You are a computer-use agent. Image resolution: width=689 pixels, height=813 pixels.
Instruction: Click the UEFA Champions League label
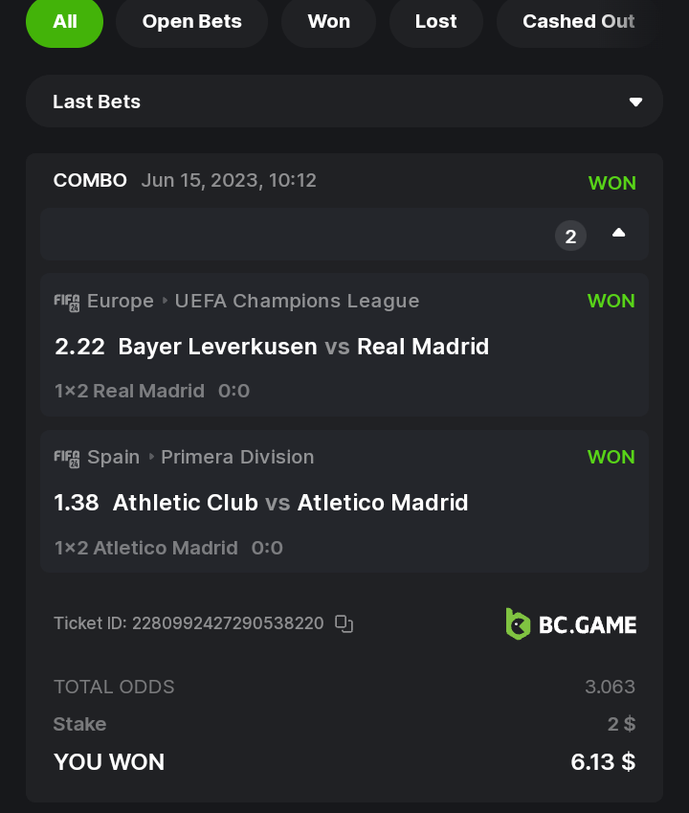pyautogui.click(x=297, y=301)
